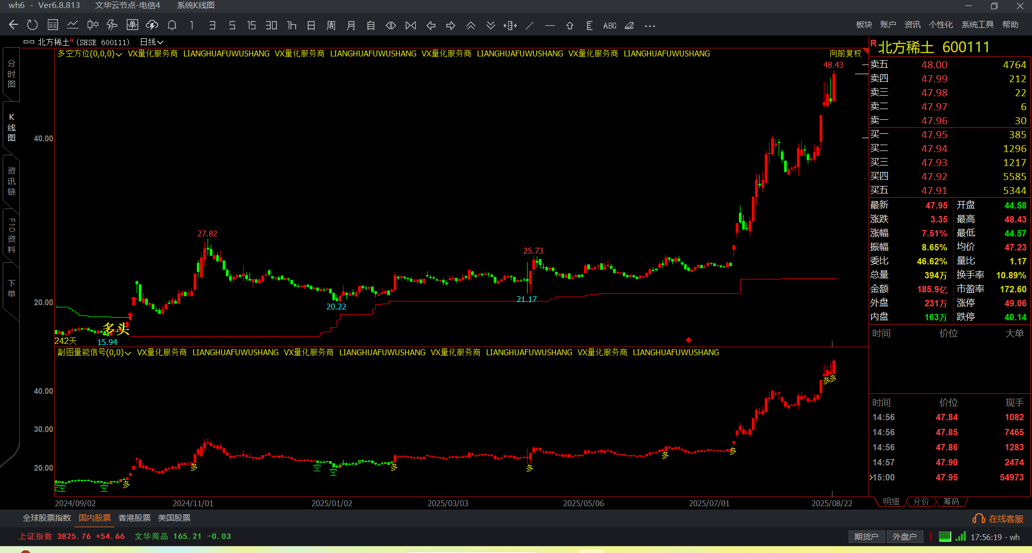Open the 资讯链 side tab
This screenshot has height=553, width=1032.
(11, 181)
